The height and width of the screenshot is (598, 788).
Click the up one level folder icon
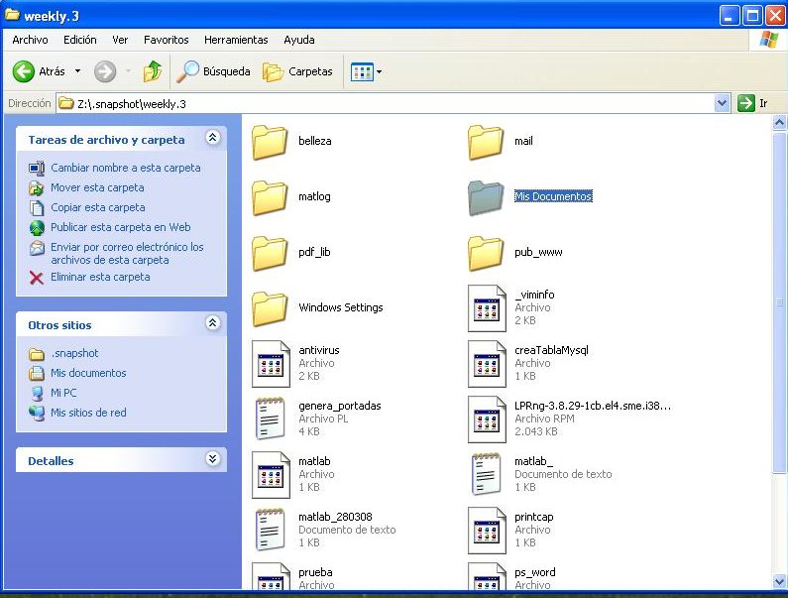coord(152,71)
